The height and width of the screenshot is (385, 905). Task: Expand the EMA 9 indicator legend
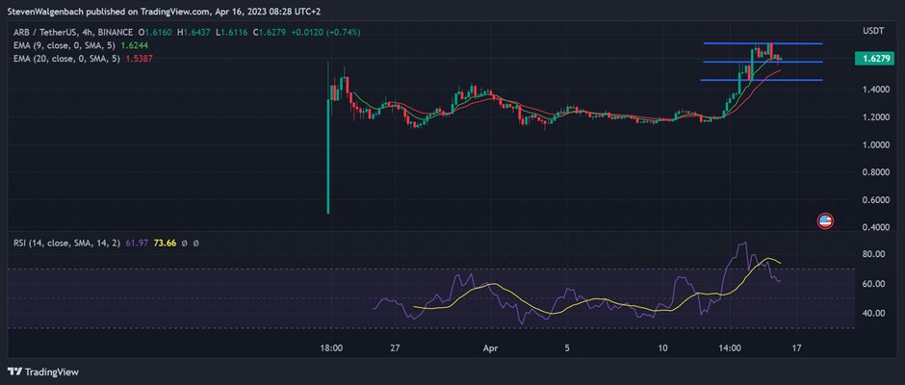(65, 45)
